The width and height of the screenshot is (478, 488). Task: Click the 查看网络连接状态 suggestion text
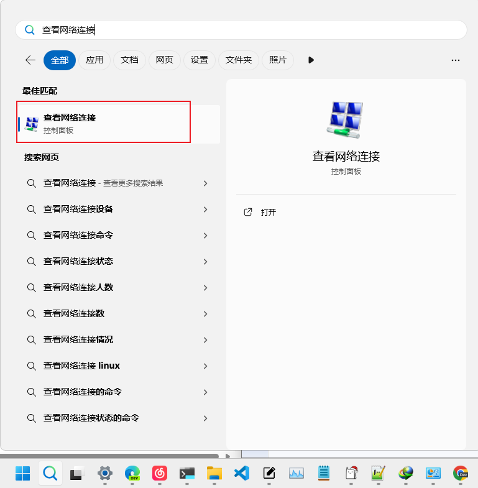pyautogui.click(x=78, y=262)
